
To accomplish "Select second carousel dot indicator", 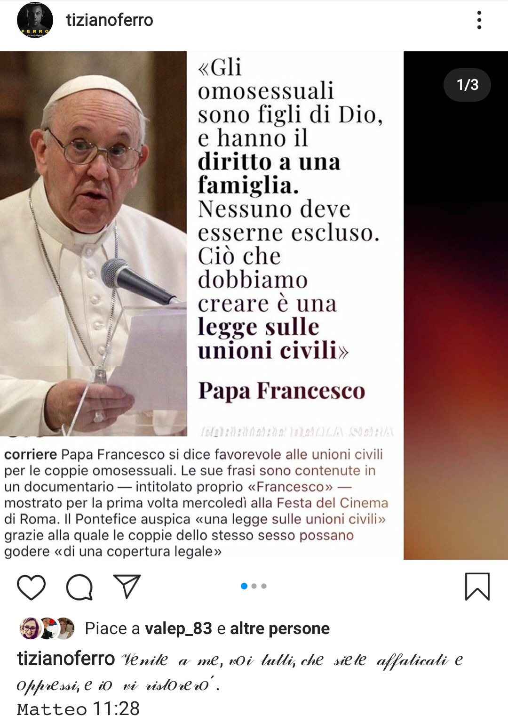I will click(x=254, y=586).
